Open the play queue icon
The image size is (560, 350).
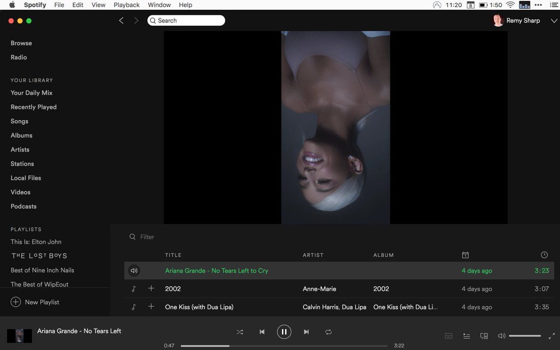(x=466, y=336)
